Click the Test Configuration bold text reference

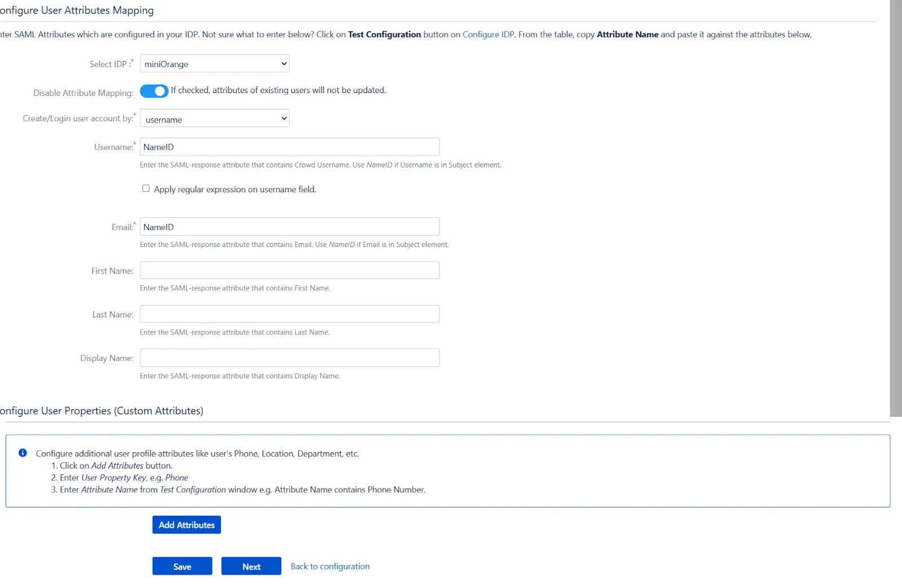click(x=384, y=34)
